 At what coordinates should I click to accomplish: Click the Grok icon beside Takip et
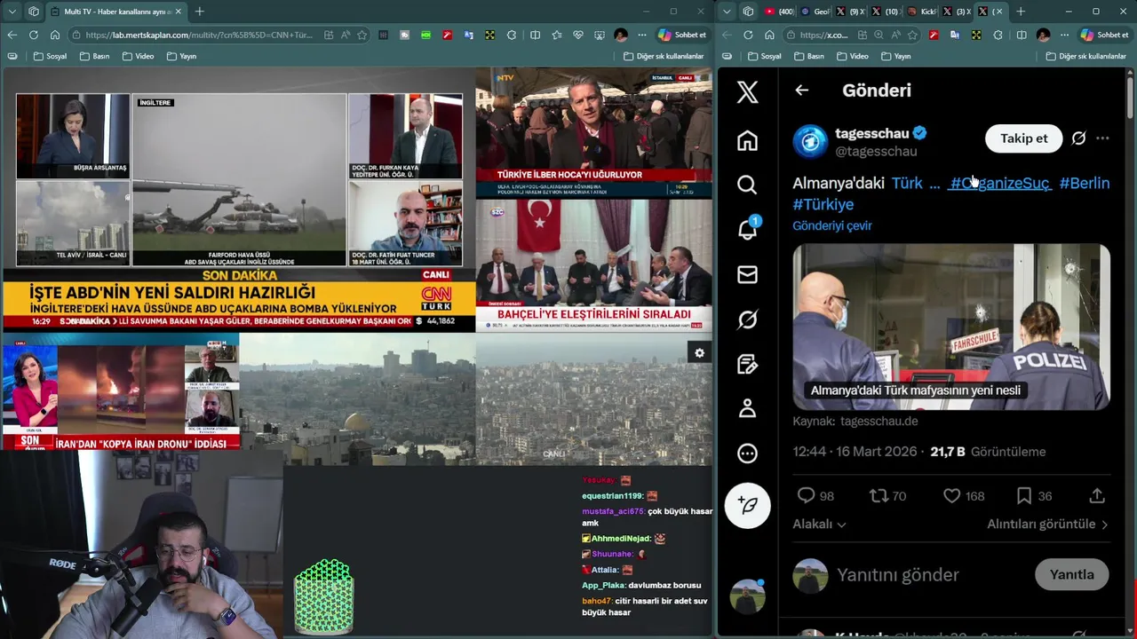tap(1078, 138)
